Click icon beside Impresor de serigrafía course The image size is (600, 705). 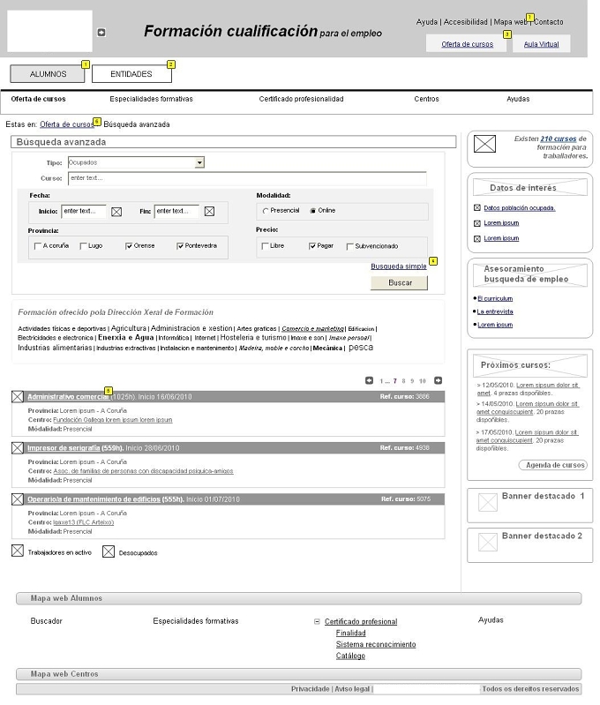click(18, 448)
